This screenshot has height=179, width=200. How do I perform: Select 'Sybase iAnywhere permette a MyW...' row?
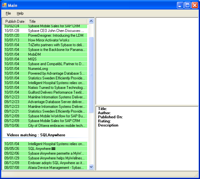click(x=45, y=153)
